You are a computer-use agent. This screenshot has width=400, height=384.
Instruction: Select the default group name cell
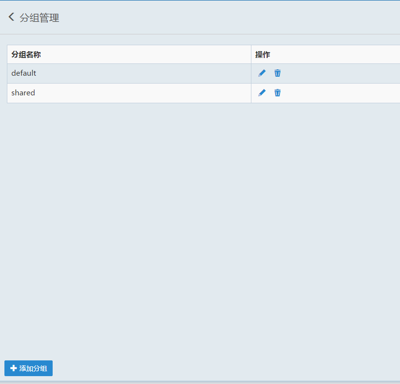coord(129,73)
